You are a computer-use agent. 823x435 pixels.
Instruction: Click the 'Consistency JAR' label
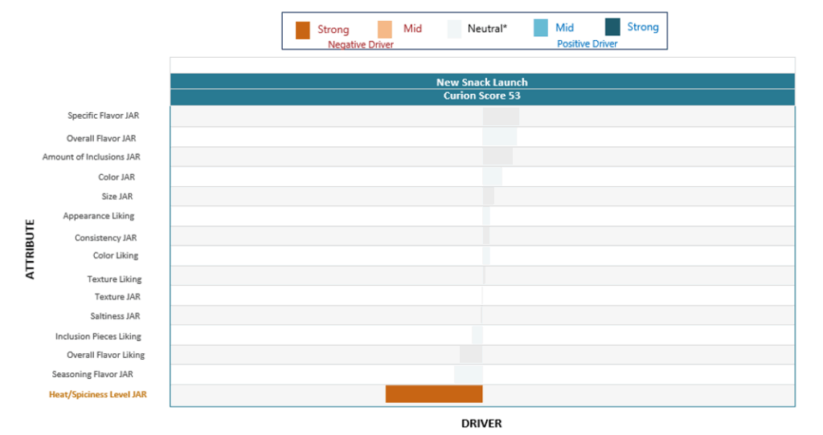105,238
